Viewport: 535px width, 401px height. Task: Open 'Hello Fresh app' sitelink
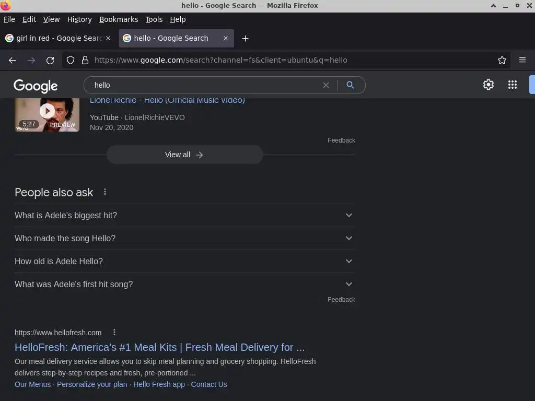pos(159,384)
